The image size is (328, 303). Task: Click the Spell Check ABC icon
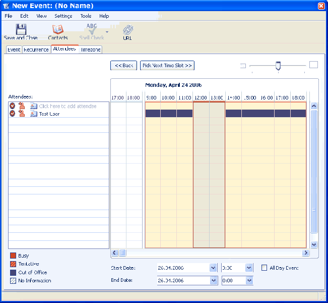coord(92,29)
